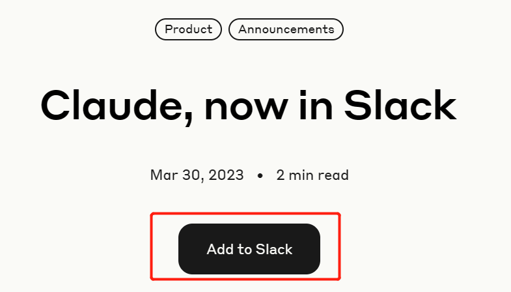
Task: Click the word min in the read time
Action: pos(301,175)
